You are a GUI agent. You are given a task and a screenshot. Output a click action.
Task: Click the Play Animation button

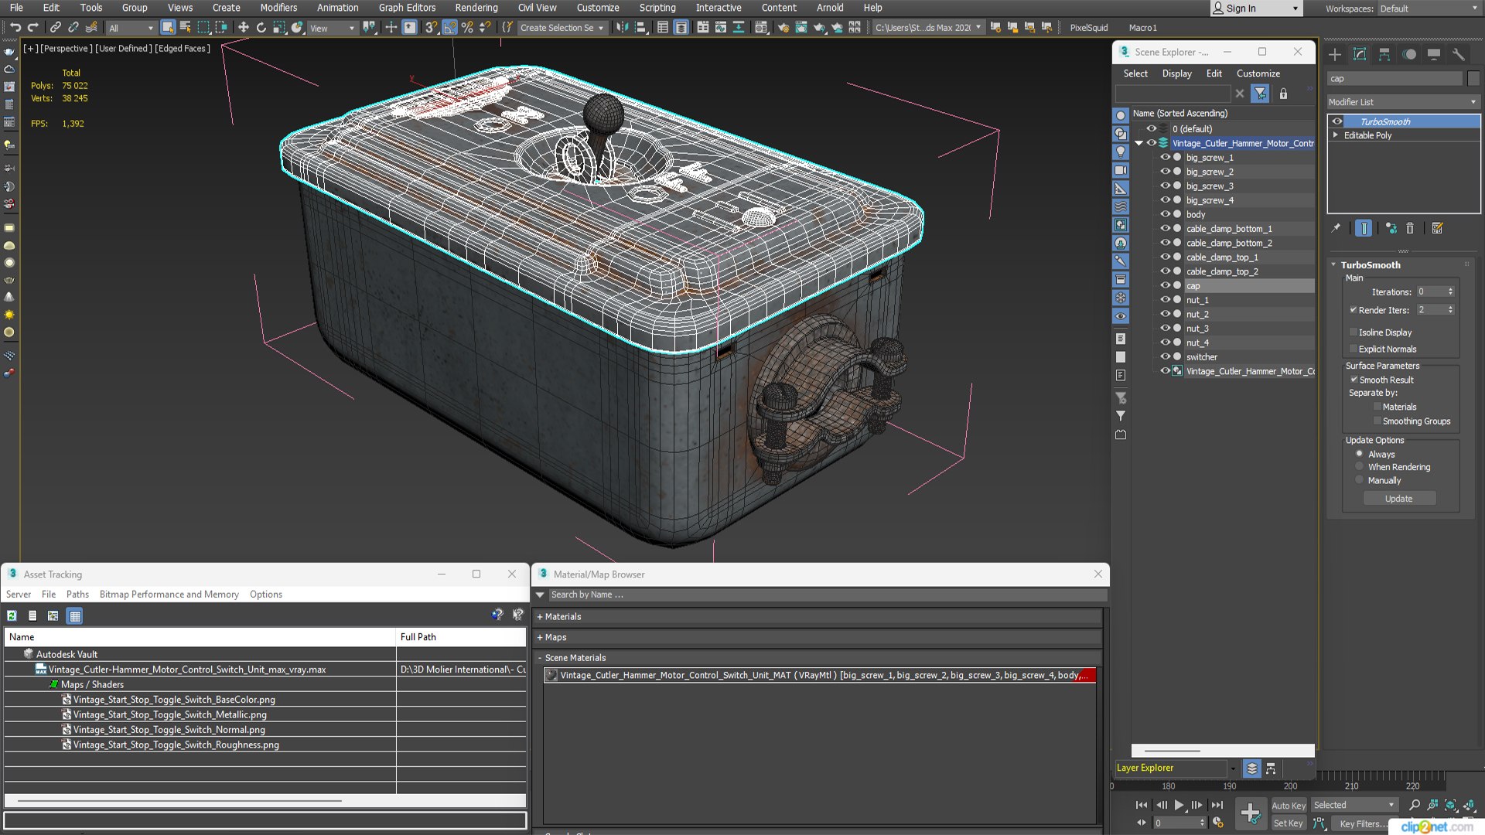coord(1179,805)
